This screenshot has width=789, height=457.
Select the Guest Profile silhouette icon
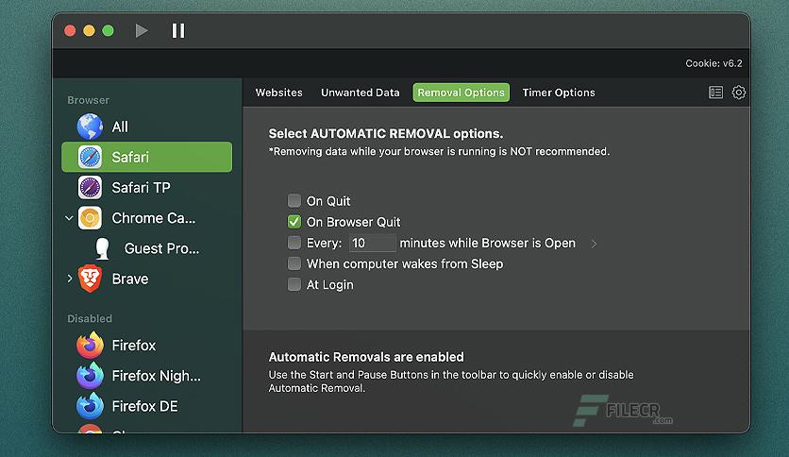103,248
